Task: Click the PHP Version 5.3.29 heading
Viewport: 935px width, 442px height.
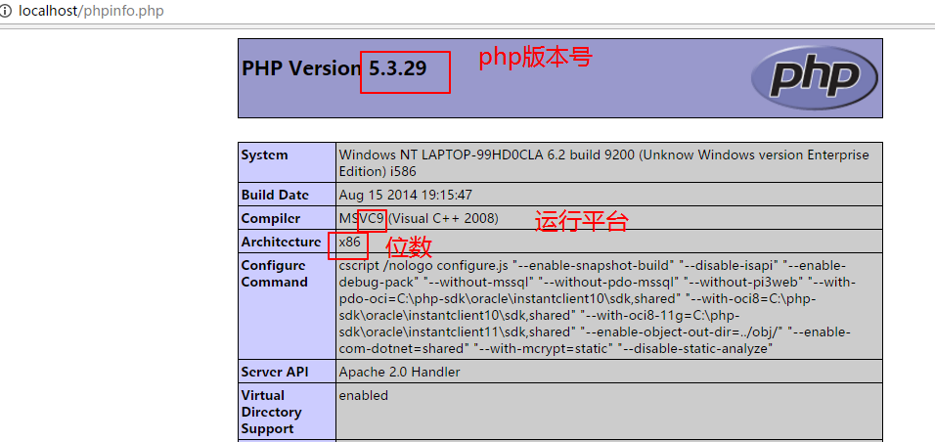Action: 334,68
